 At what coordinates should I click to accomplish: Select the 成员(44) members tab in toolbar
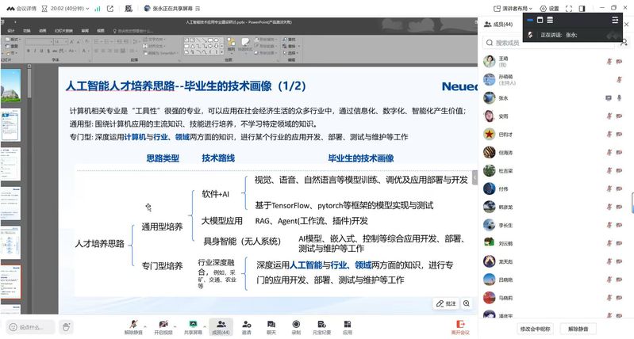point(221,326)
